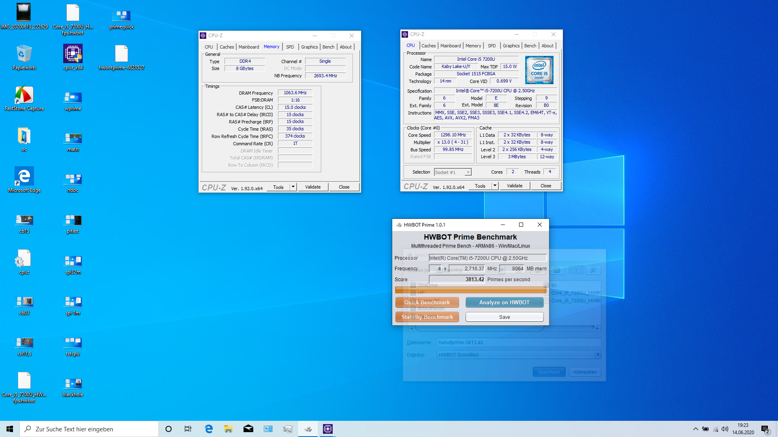Viewport: 778px width, 437px height.
Task: Click Close button in Memory CPU-Z window
Action: [344, 187]
